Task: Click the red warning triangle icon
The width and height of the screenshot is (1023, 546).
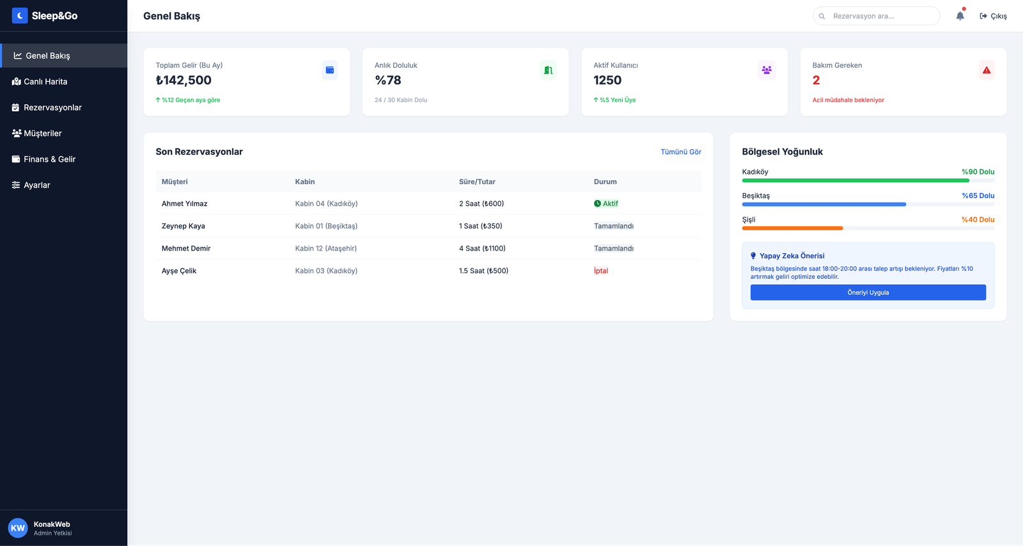Action: click(x=987, y=70)
